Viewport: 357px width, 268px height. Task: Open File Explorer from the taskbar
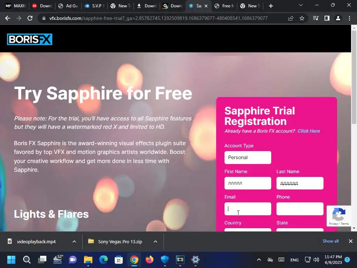pos(88,260)
